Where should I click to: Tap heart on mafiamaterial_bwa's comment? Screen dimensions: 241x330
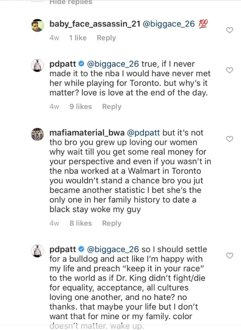coord(229,139)
